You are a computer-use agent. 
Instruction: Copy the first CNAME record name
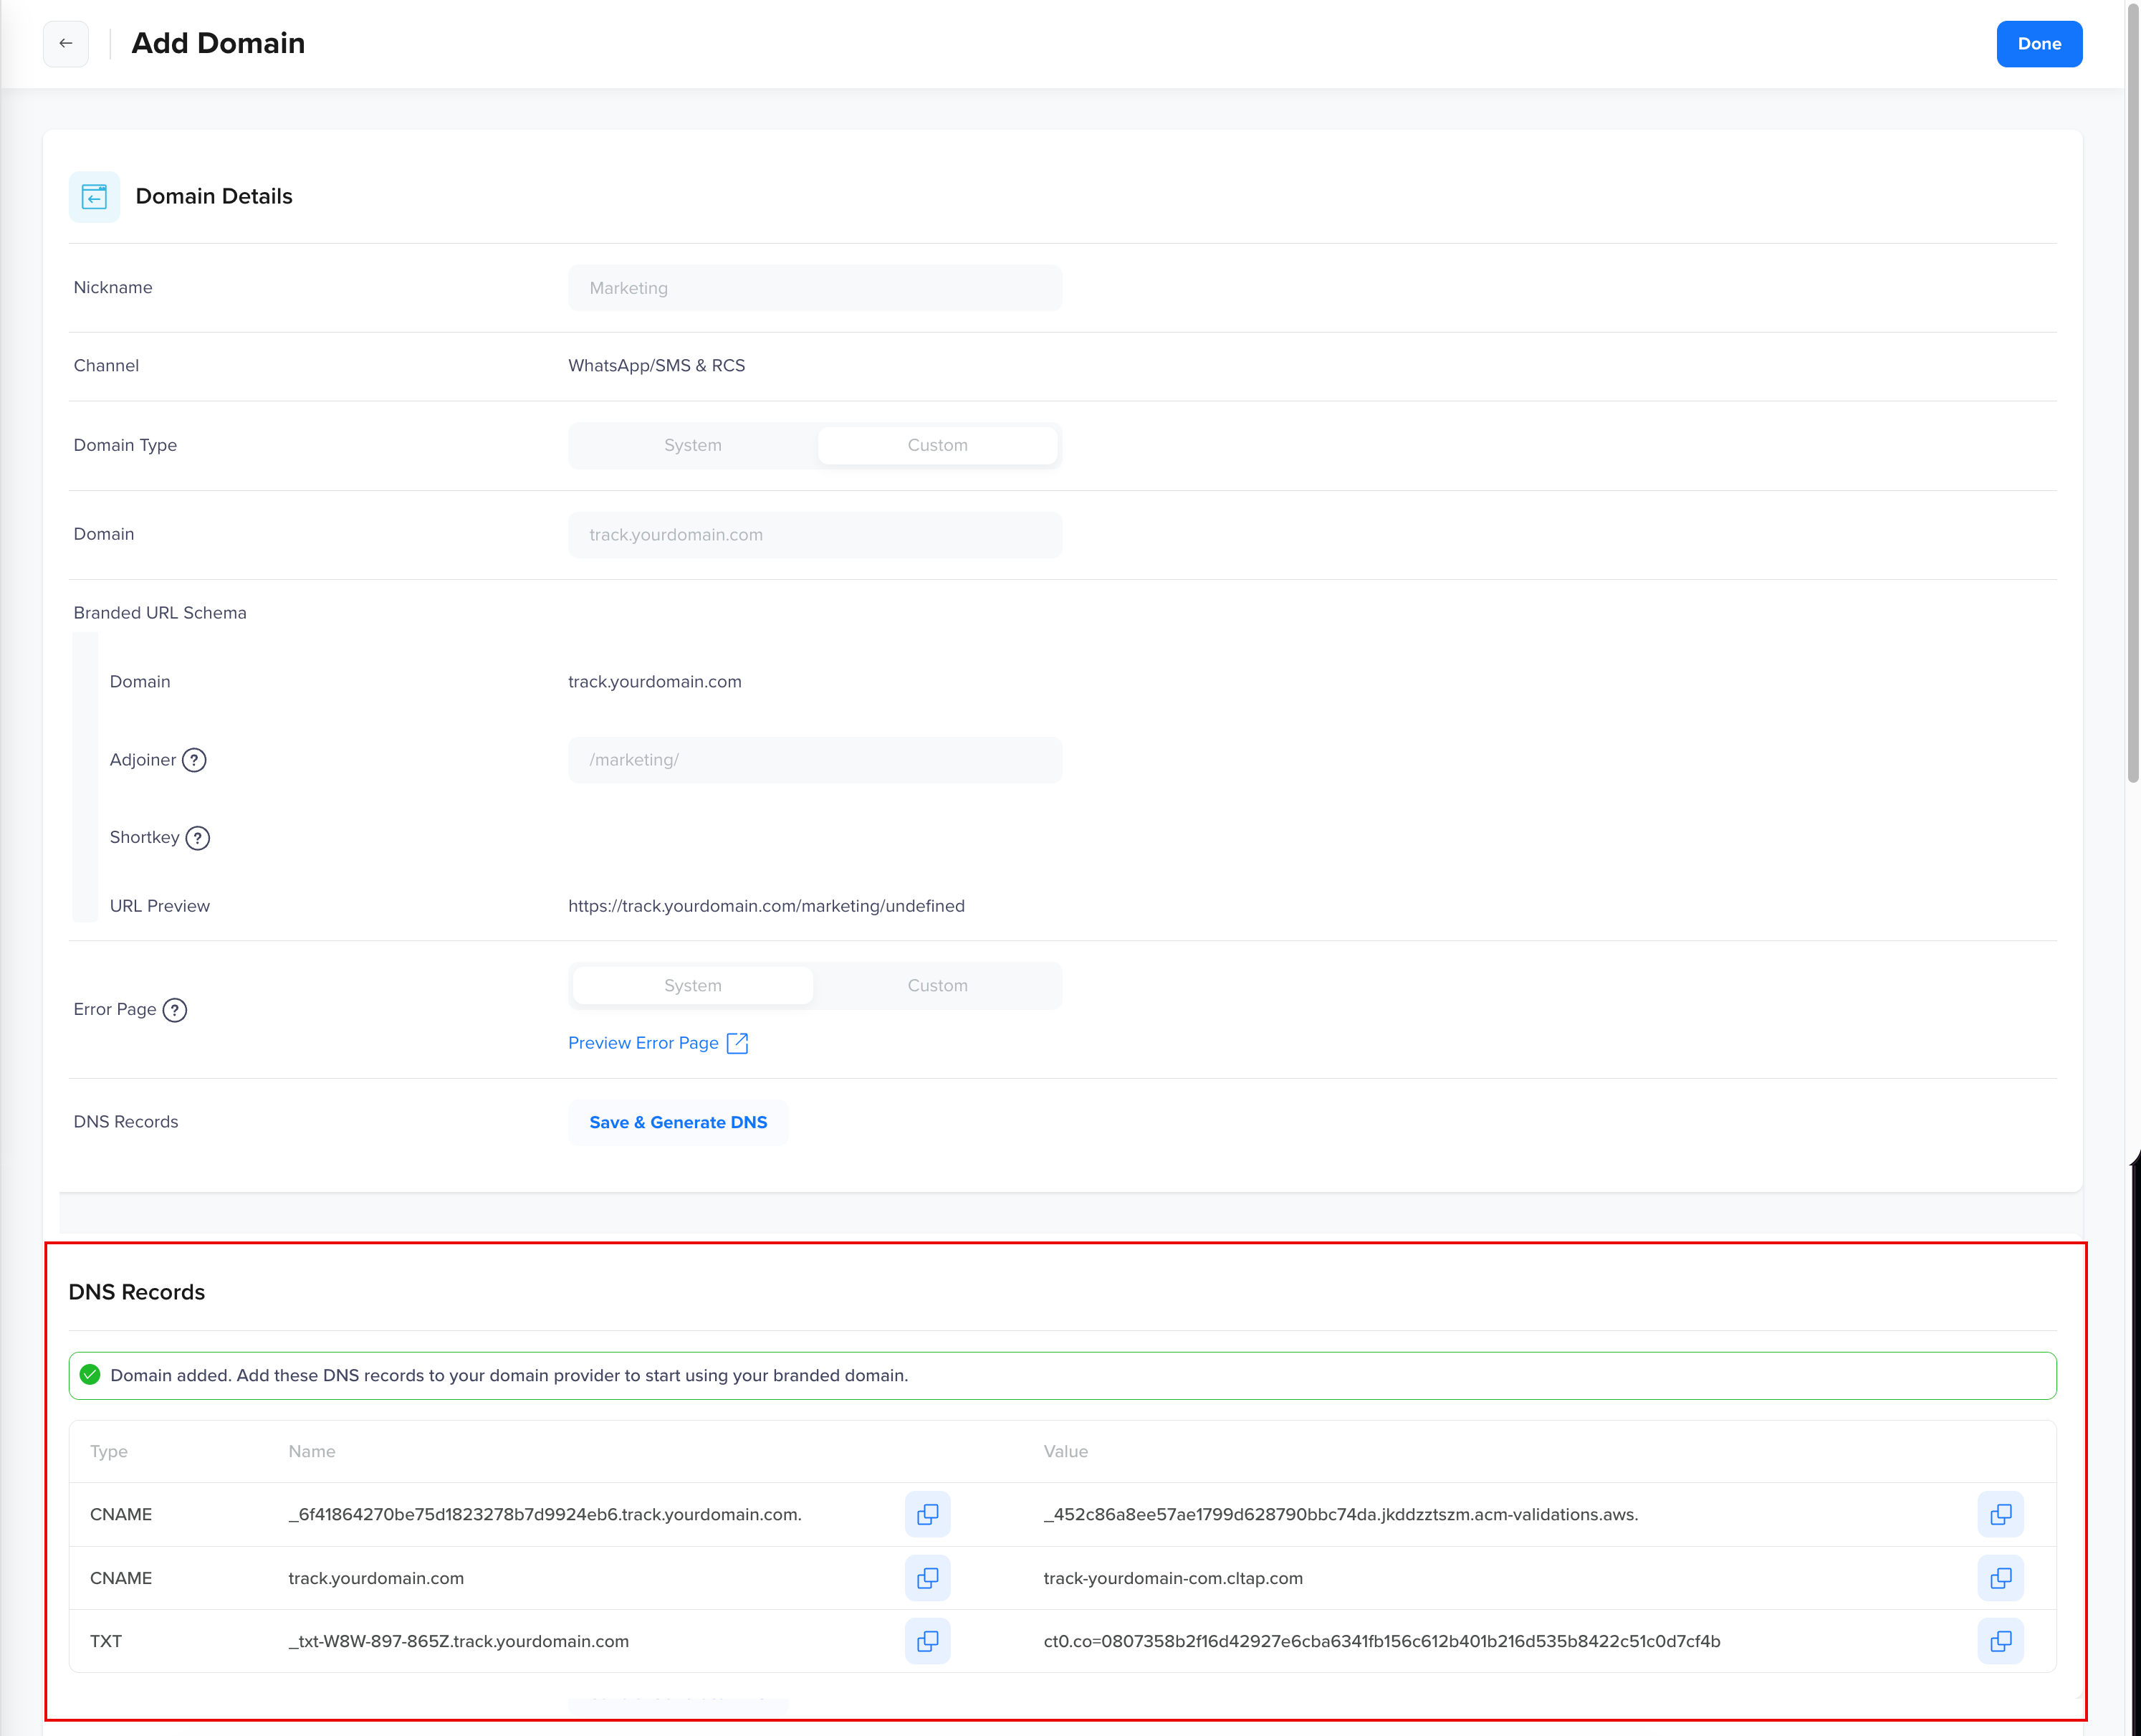click(926, 1514)
